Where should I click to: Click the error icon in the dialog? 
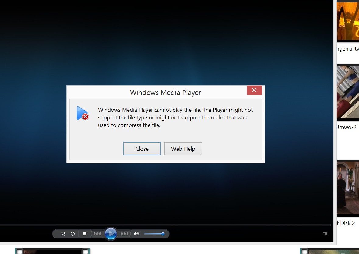click(83, 113)
